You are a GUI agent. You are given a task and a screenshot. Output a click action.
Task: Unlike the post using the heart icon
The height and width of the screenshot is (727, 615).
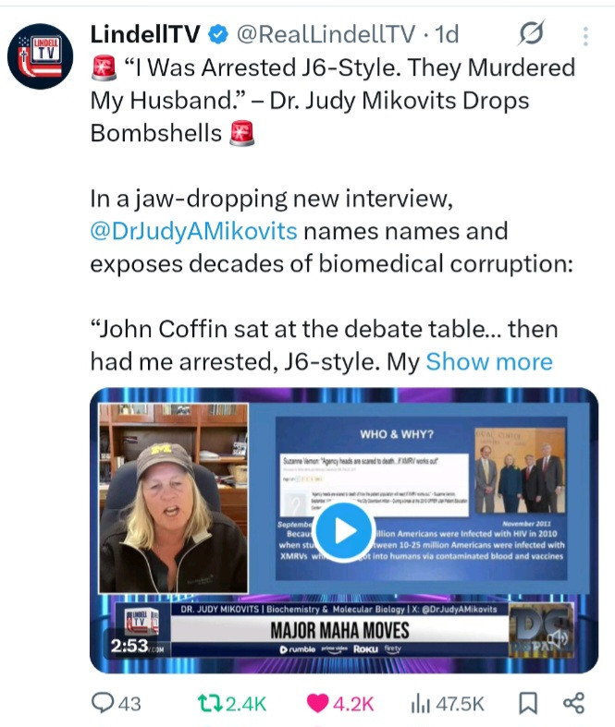(317, 703)
